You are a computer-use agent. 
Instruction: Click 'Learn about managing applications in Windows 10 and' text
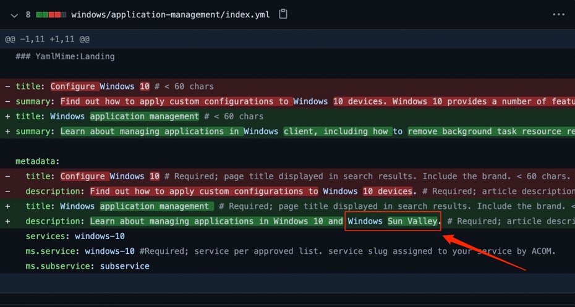216,221
